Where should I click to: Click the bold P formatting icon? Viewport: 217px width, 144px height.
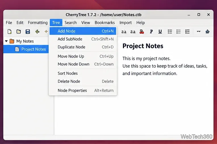[x=151, y=32]
